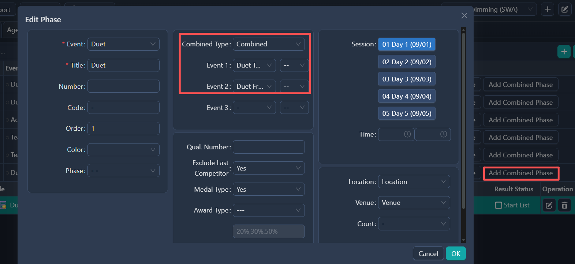
Task: Open the Event dropdown showing Duet
Action: [123, 44]
